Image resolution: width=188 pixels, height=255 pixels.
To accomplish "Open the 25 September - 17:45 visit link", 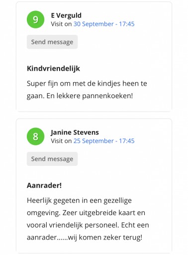I will coord(104,141).
